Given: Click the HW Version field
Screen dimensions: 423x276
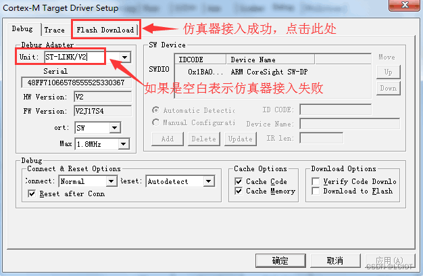Looking at the screenshot, I should tap(103, 97).
